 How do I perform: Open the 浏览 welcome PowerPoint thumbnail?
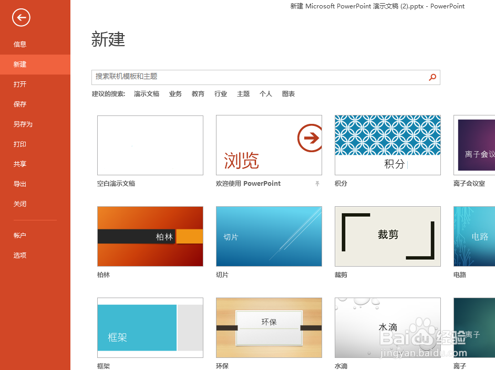click(x=269, y=145)
